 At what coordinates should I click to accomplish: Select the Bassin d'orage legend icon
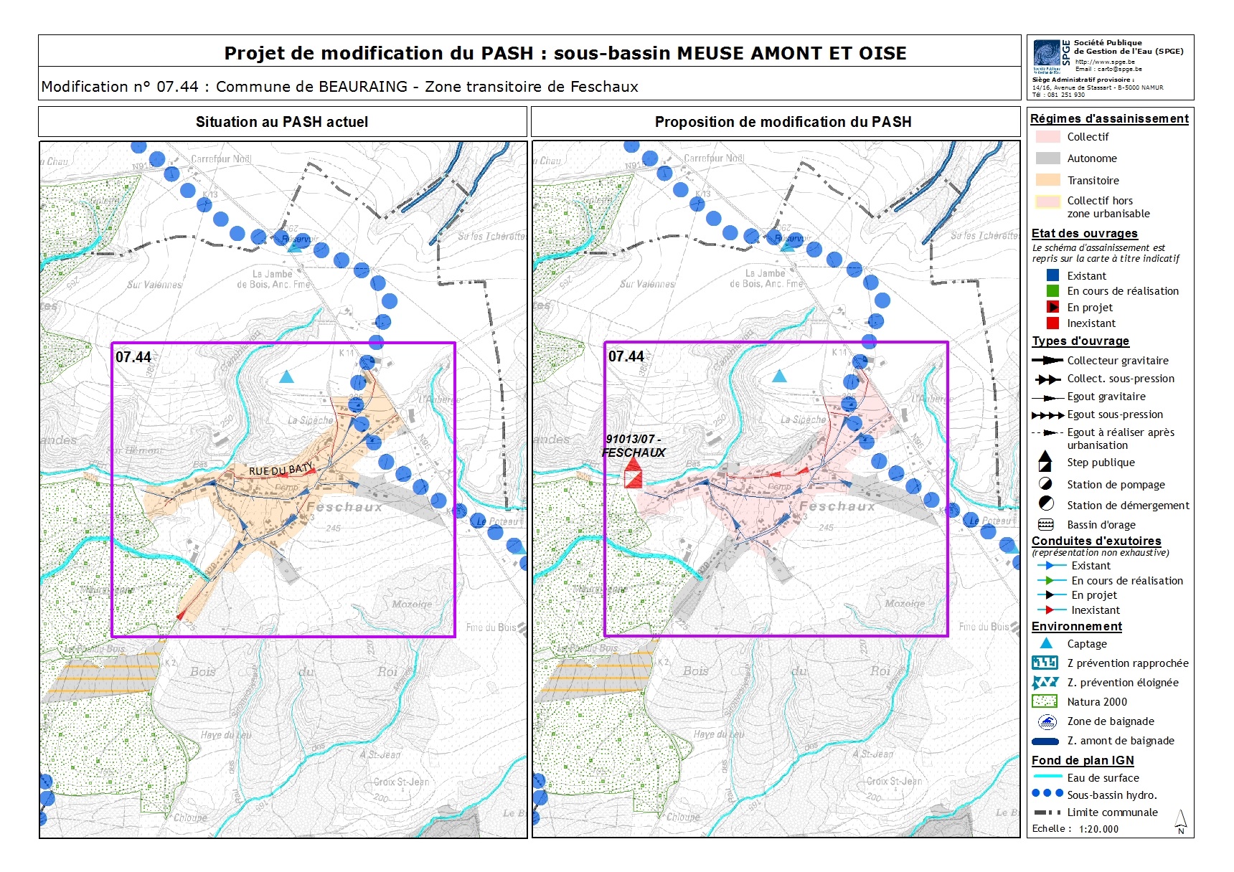1046,524
